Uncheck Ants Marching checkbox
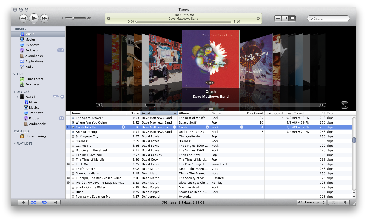Screen dimensions: 367x221 click(x=73, y=132)
